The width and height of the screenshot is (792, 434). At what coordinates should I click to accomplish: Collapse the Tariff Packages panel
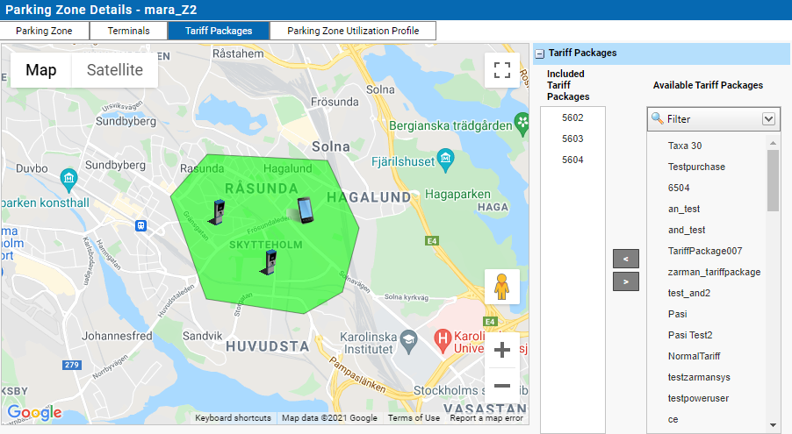point(540,53)
